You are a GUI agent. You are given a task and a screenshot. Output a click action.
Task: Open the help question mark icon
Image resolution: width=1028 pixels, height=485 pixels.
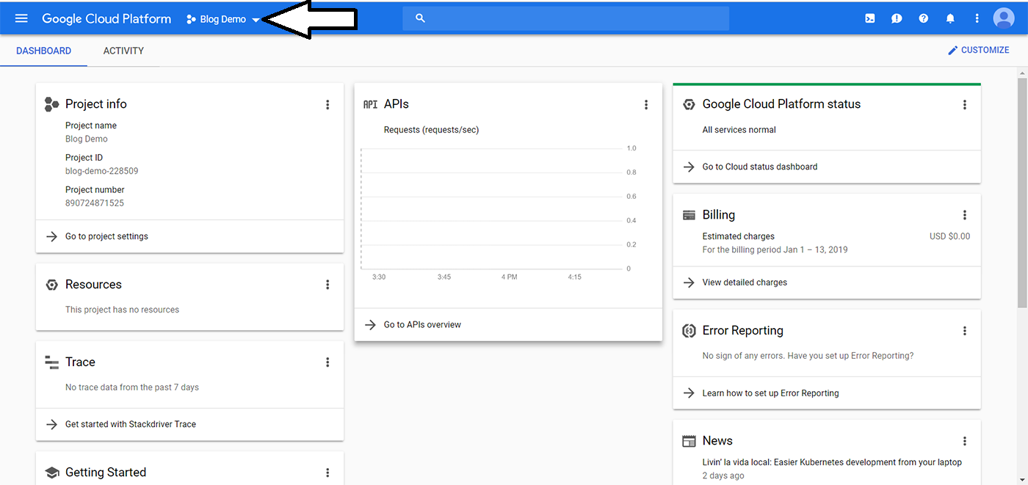pyautogui.click(x=924, y=18)
